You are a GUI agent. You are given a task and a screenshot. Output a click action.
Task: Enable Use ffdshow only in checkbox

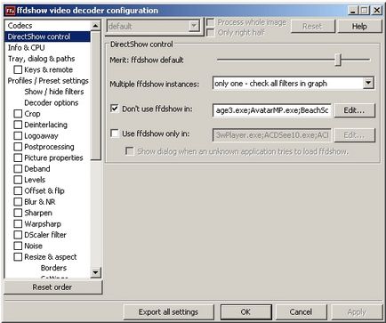coord(115,133)
